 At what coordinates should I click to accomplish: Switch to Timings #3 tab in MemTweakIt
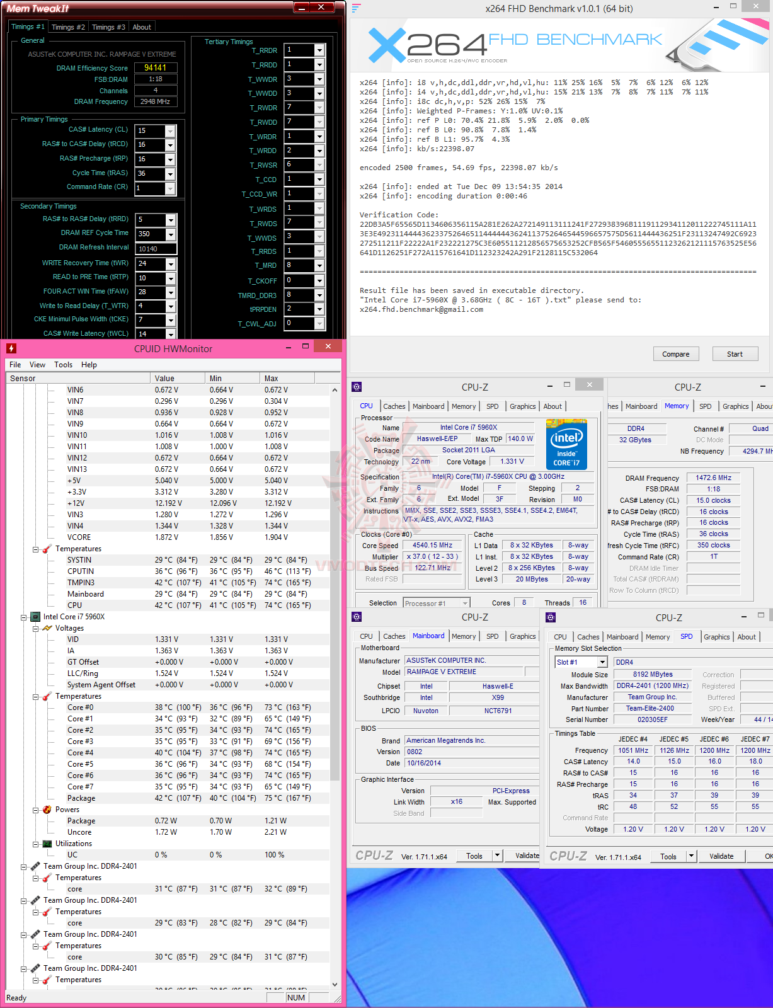pyautogui.click(x=108, y=27)
